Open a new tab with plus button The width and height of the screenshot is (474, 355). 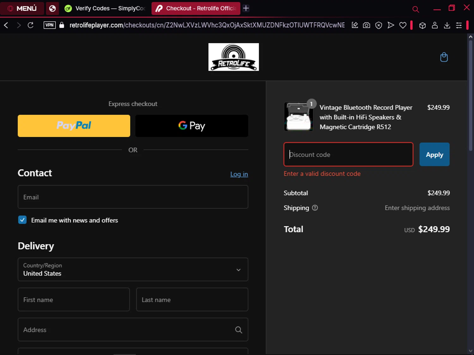(246, 8)
